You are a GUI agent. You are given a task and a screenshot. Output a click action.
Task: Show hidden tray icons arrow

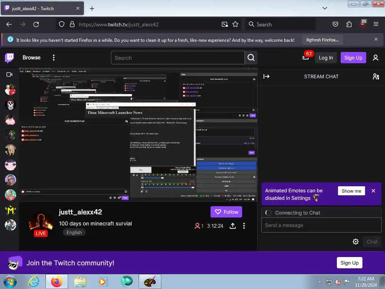point(320,282)
